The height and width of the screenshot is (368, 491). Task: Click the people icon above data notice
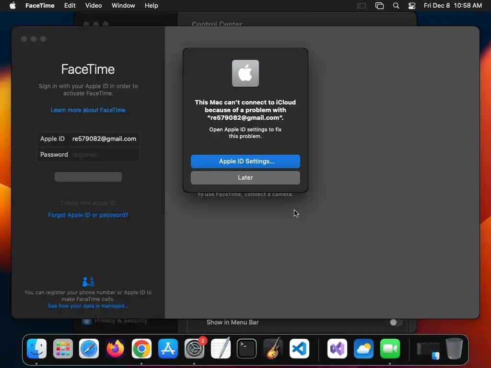tap(88, 282)
